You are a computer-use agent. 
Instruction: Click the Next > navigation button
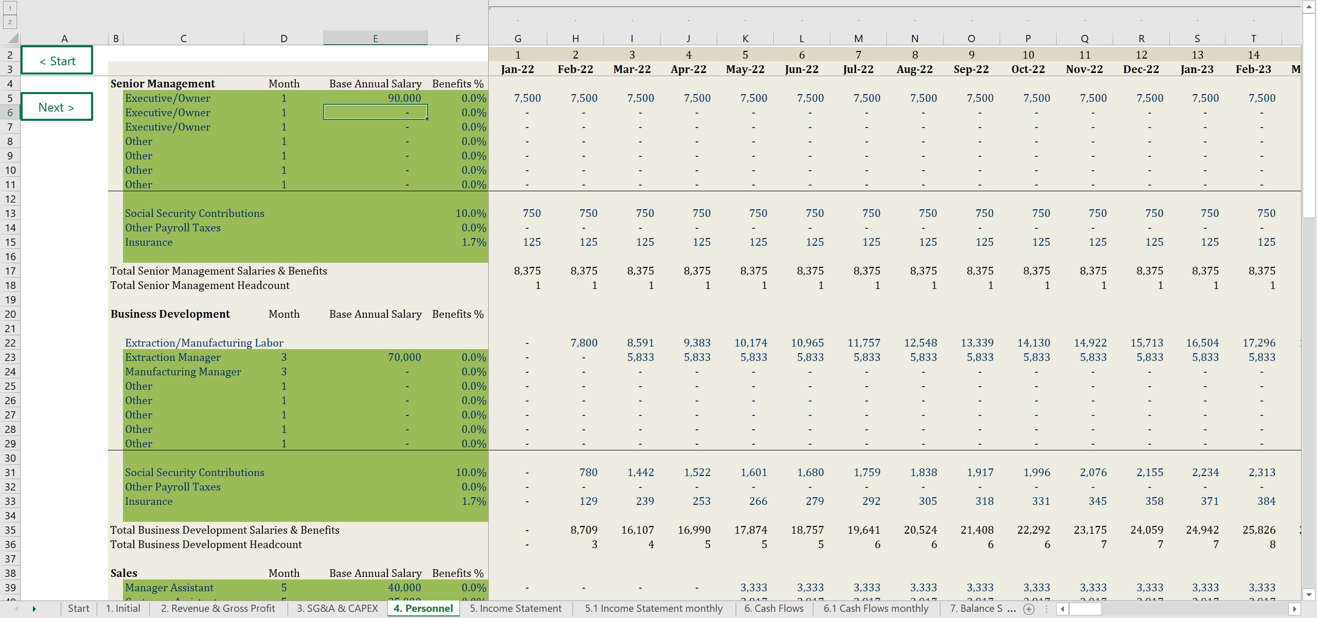[x=57, y=107]
